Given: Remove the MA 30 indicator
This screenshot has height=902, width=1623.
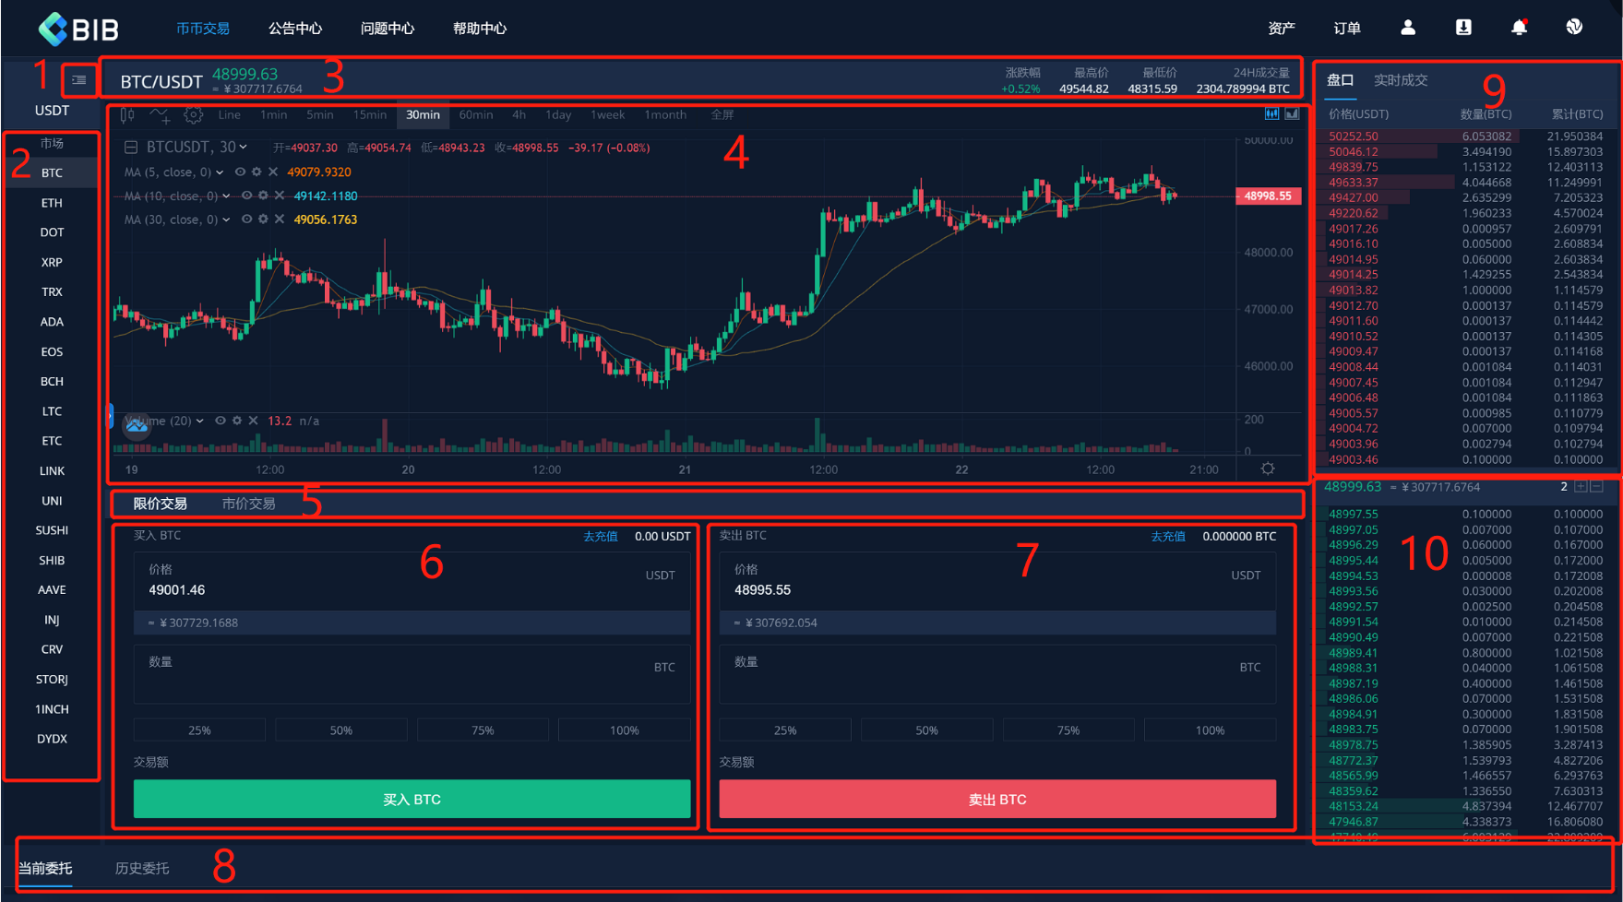Looking at the screenshot, I should [x=280, y=220].
